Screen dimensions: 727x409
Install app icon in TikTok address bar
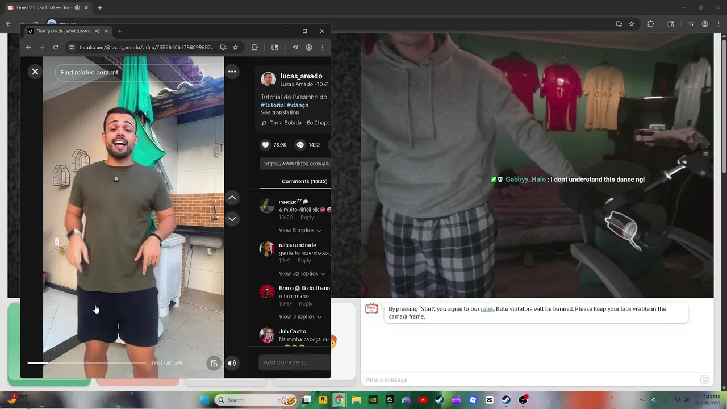point(223,47)
